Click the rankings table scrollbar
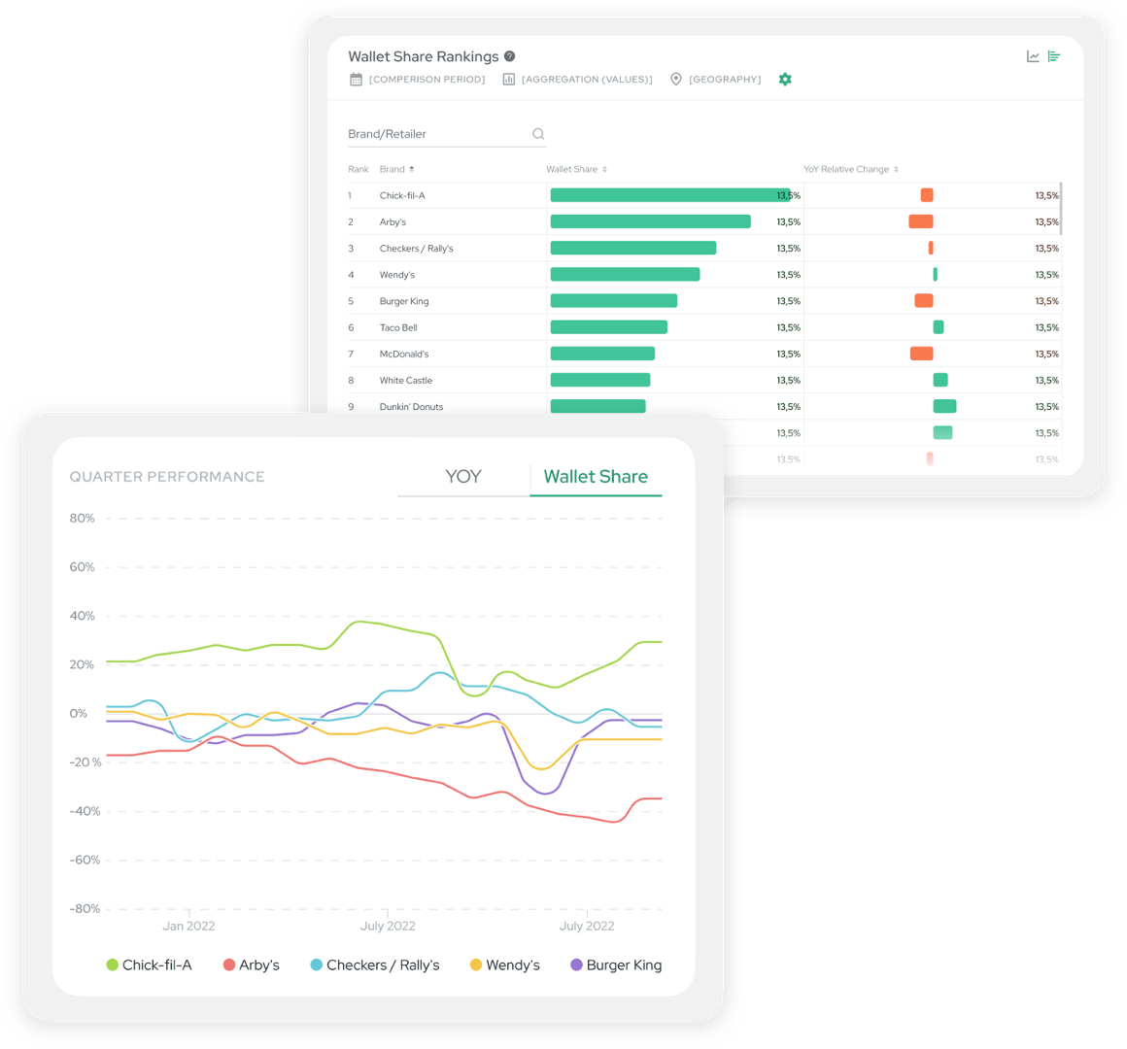 click(x=1060, y=209)
